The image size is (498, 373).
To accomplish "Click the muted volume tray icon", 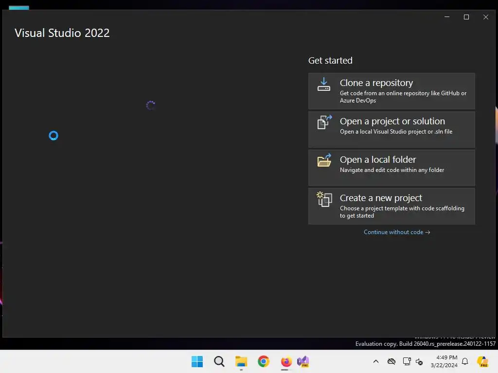I will (419, 361).
